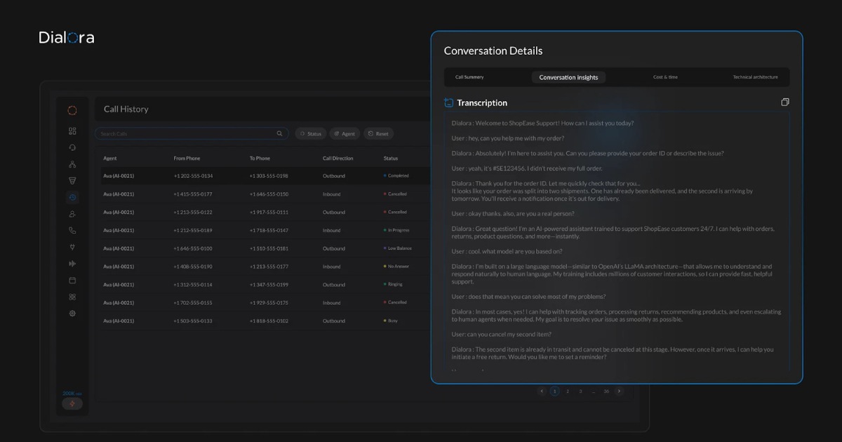This screenshot has width=842, height=442.
Task: Click To Phone +1 917-555-0111
Action: click(269, 213)
